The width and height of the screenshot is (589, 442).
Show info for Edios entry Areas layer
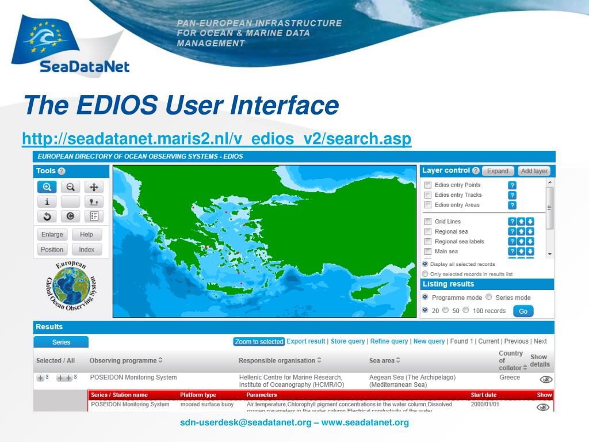512,205
